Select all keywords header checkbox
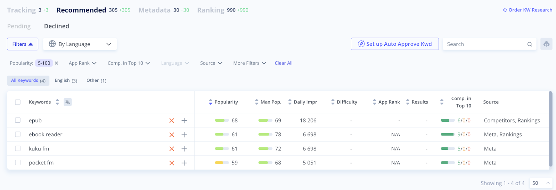556x190 pixels. coord(18,102)
